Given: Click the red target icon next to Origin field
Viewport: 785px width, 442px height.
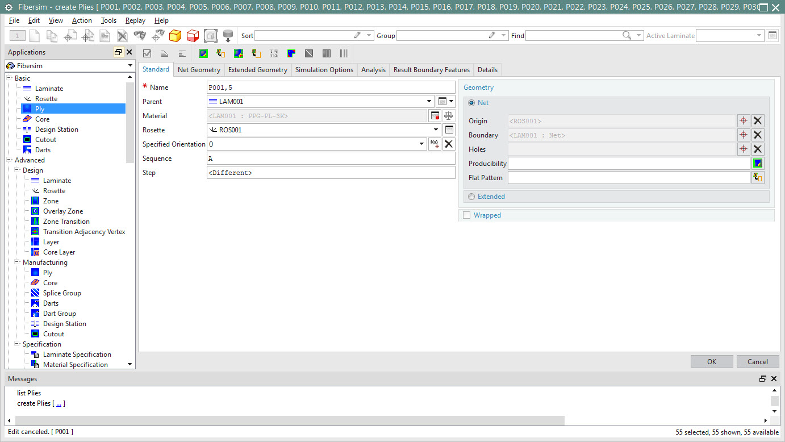Looking at the screenshot, I should (744, 120).
